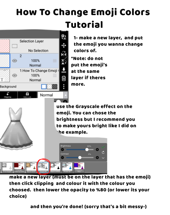This screenshot has width=170, height=215.
Task: Decrease Contrast with minus button
Action: tap(62, 158)
